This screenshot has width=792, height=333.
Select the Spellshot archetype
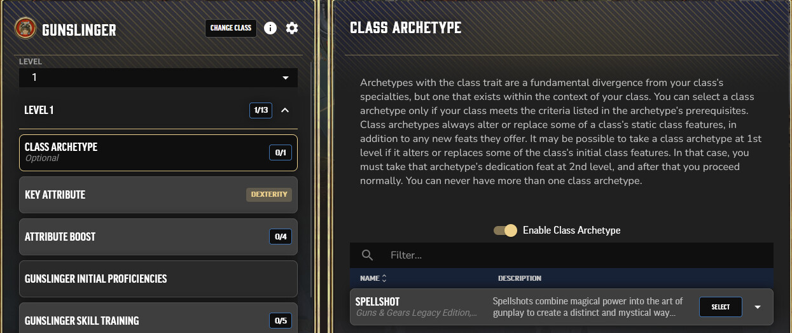click(x=720, y=307)
